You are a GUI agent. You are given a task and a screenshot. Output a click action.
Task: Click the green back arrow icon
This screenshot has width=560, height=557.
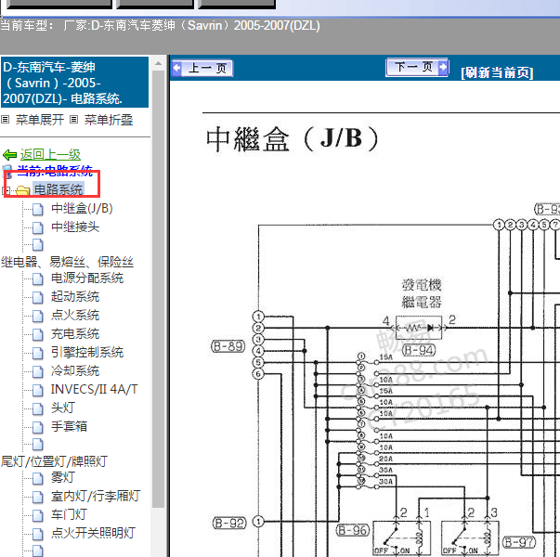pos(9,155)
